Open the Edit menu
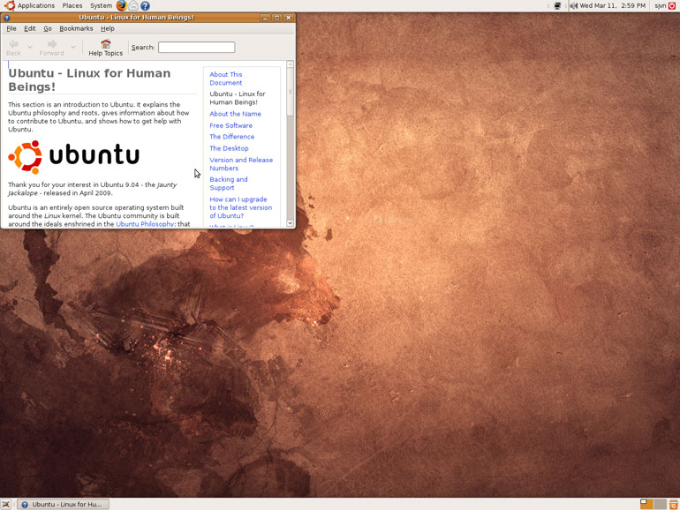Image resolution: width=680 pixels, height=510 pixels. (29, 28)
